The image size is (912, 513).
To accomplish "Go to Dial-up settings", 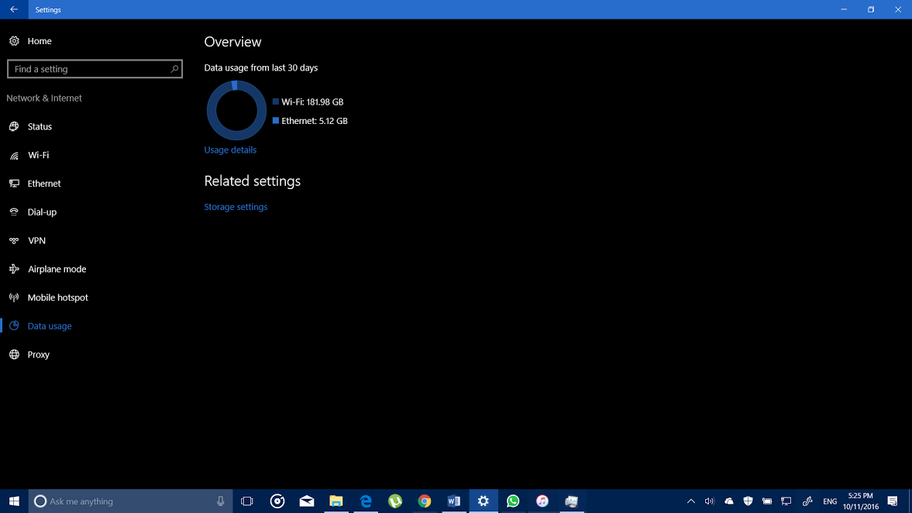I will [x=42, y=212].
